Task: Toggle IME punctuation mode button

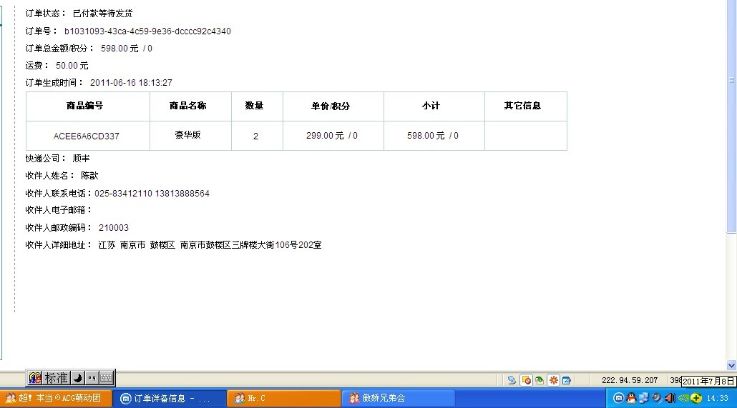Action: [x=92, y=378]
